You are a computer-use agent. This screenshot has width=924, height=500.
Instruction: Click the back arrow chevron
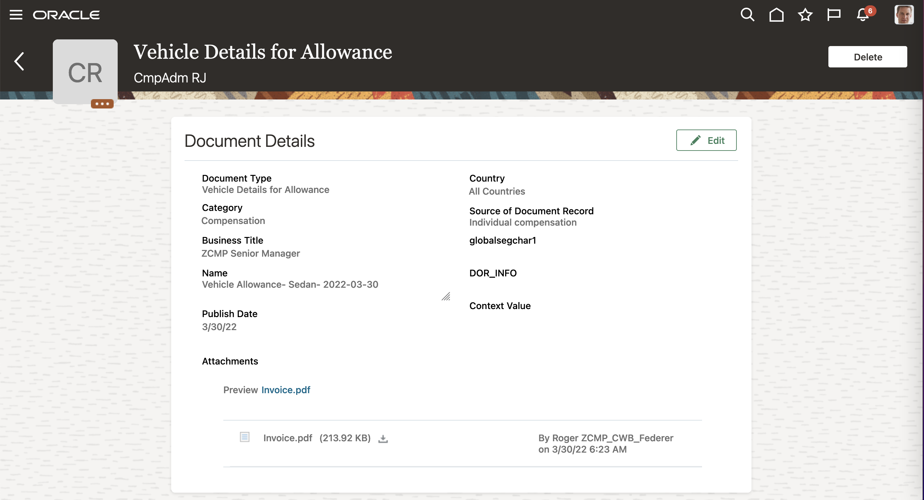pos(19,61)
